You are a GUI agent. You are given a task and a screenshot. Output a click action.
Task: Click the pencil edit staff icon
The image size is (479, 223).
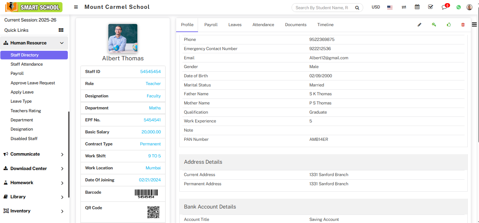[x=419, y=25]
